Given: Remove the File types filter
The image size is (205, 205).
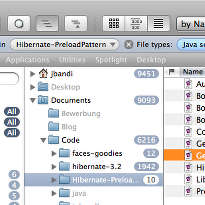Looking at the screenshot, I should click(x=129, y=45).
